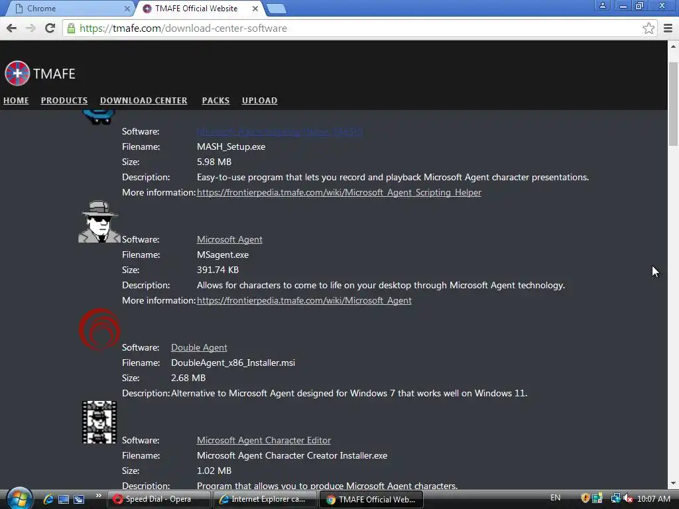Screen dimensions: 679x509
Task: Click the TMAFE logo icon
Action: [17, 73]
